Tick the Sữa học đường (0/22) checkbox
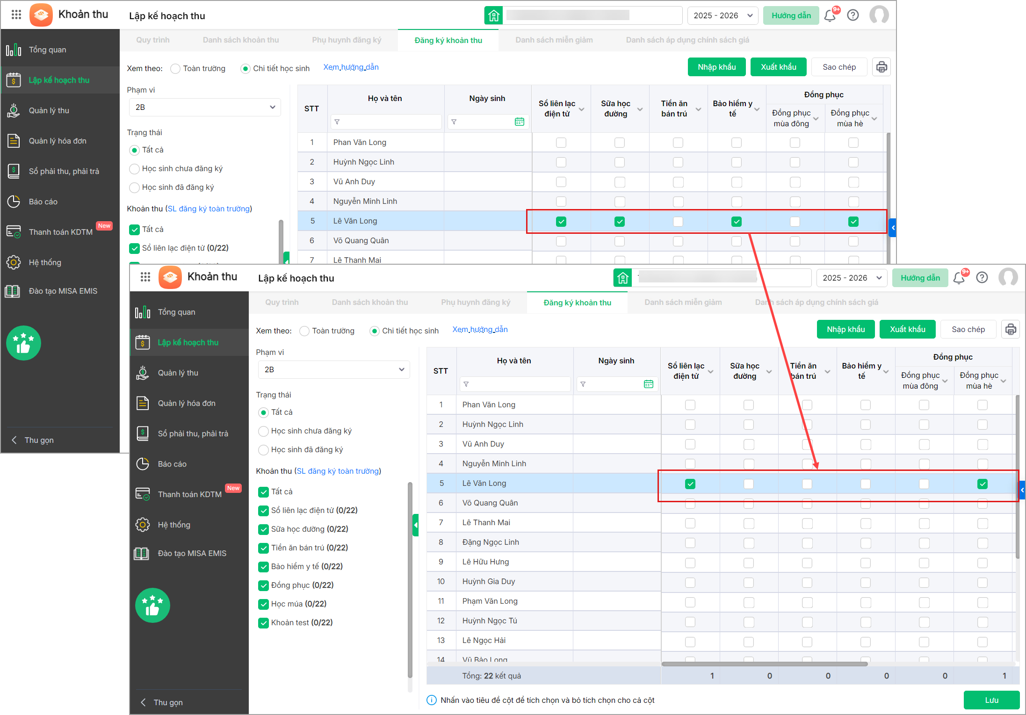The width and height of the screenshot is (1026, 715). pyautogui.click(x=264, y=529)
